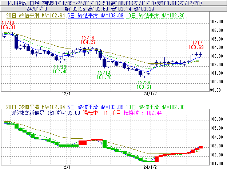Click the large red block before 12/8 in lower chart
227x172 pixels.
[x=83, y=143]
